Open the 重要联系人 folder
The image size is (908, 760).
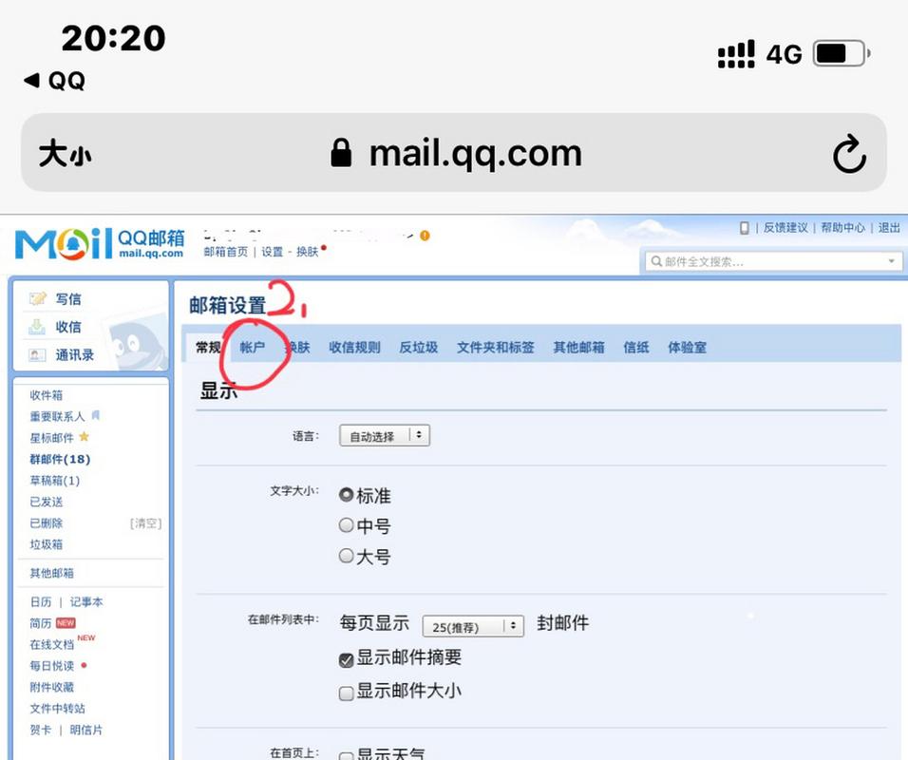tap(57, 416)
